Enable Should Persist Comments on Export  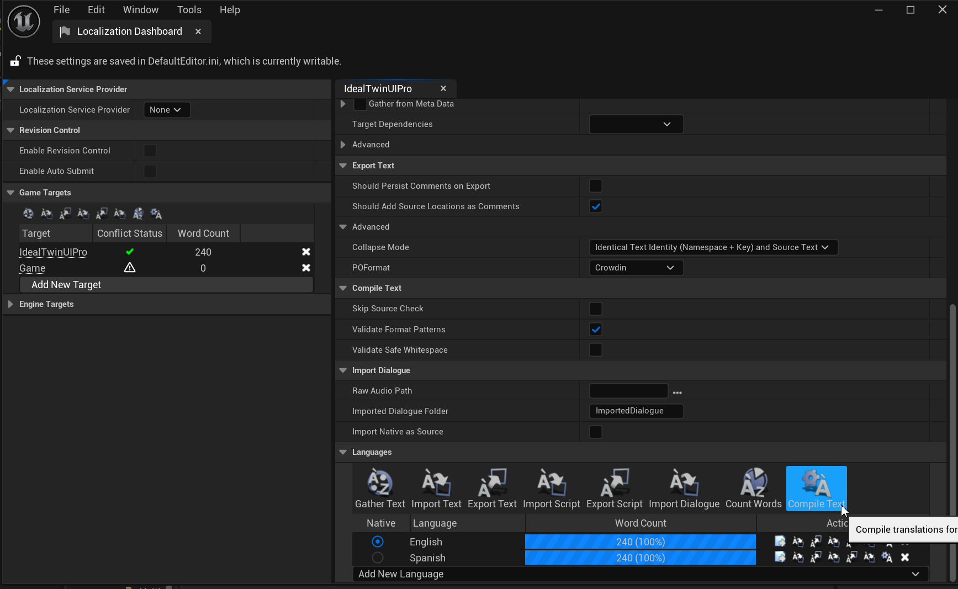596,186
